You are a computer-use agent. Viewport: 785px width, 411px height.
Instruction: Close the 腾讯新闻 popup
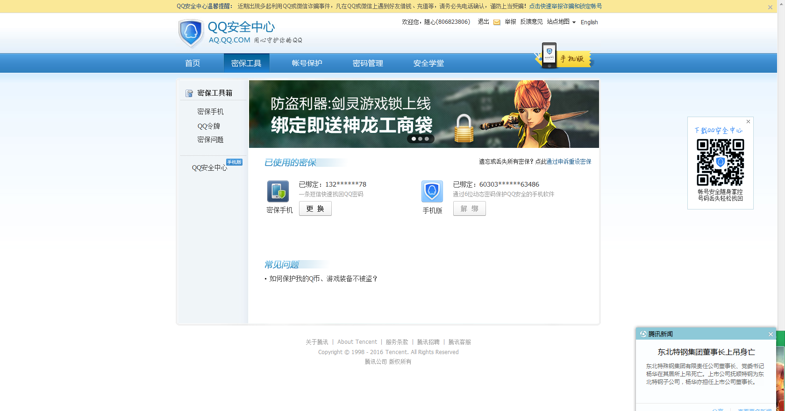coord(771,334)
